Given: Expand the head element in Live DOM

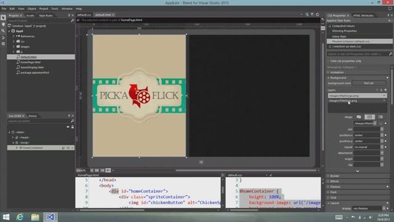Looking at the screenshot, I should coord(13,138).
